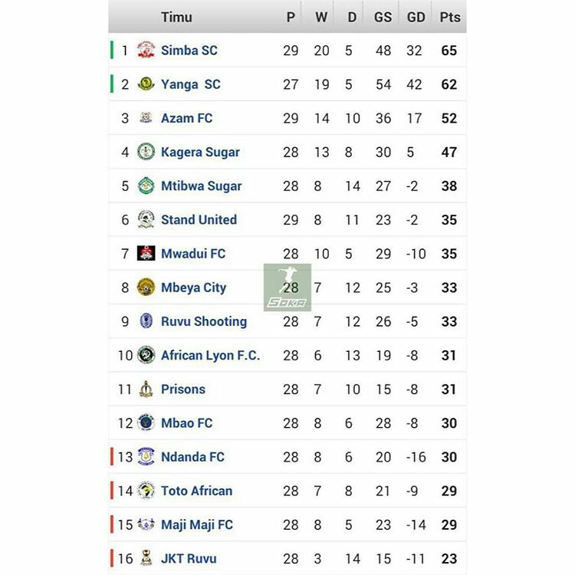Click the Soka watermark logo
Screen dimensions: 575x575
pyautogui.click(x=287, y=287)
